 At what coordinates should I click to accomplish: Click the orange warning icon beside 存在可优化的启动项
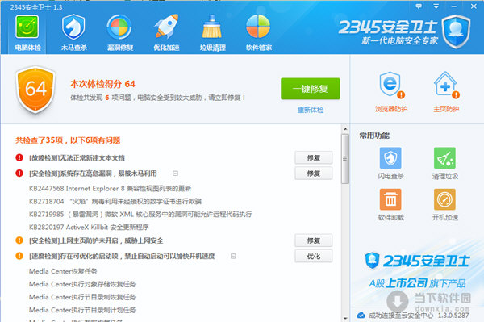[x=19, y=256]
